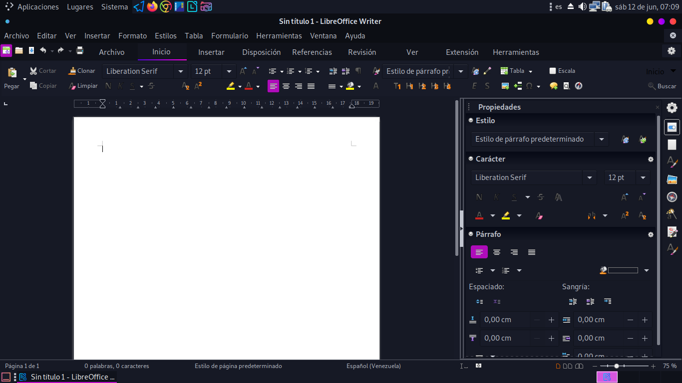Click the Clonar format paintbrush
Screen dimensions: 682x383
point(73,71)
